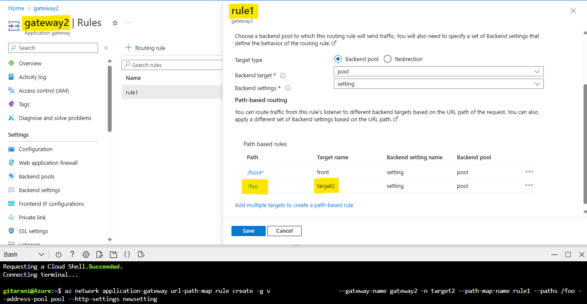The image size is (587, 304).
Task: Open the Cloud Shell editor braces icon
Action: (127, 254)
